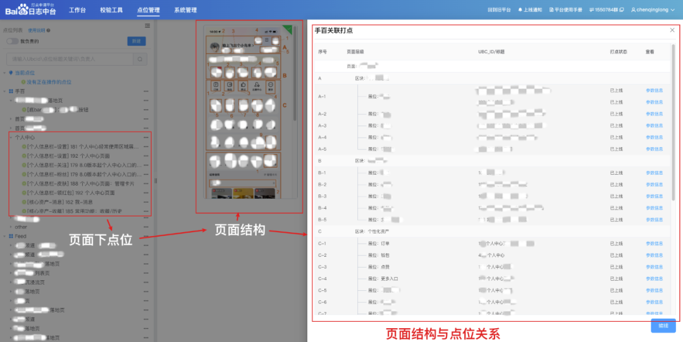683x342 pixels.
Task: Open the more options dots for 手百
Action: point(146,91)
